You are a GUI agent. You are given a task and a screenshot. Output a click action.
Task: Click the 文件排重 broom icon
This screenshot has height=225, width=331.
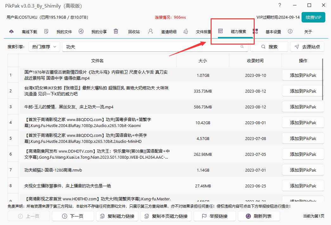(186, 31)
